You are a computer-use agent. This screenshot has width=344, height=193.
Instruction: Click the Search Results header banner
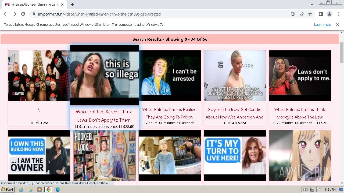[170, 39]
